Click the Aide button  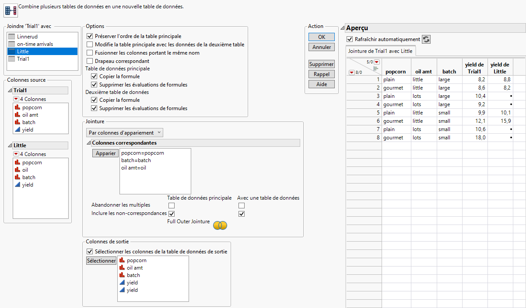click(x=322, y=84)
